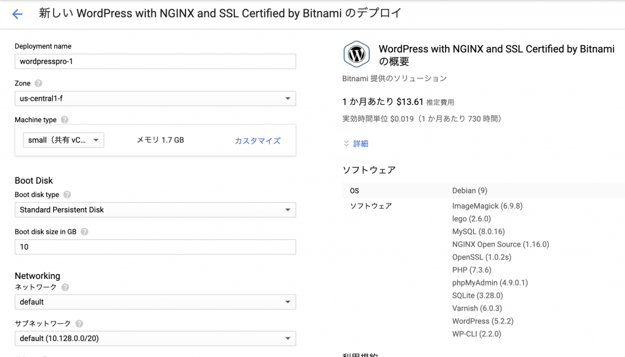Image resolution: width=625 pixels, height=357 pixels.
Task: Focus the Deployment name field
Action: click(155, 62)
